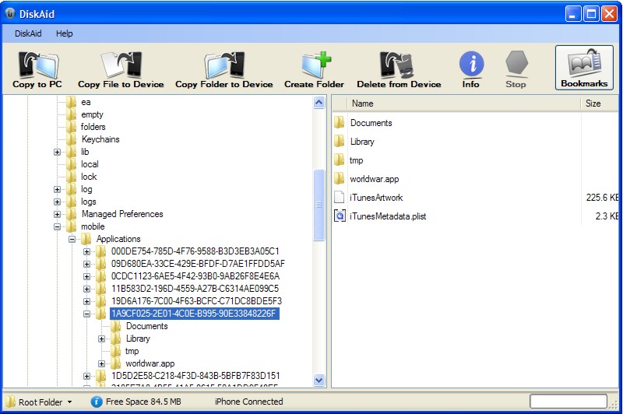Viewport: 623px width, 414px height.
Task: Collapse the mobile folder node
Action: pos(57,226)
